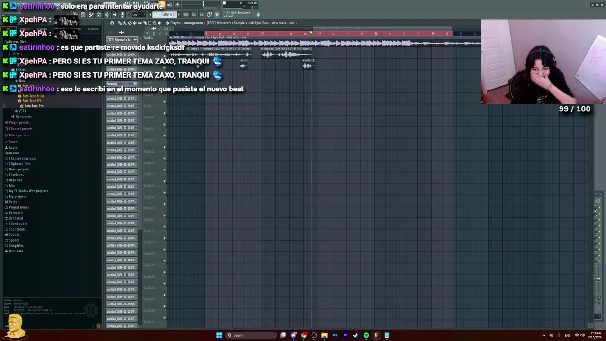The image size is (606, 341).
Task: Select the Delete tool in playlist toolbar
Action: [x=130, y=23]
